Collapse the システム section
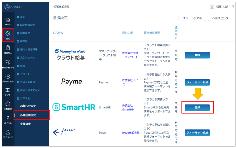237x148 pixels. (x=25, y=98)
